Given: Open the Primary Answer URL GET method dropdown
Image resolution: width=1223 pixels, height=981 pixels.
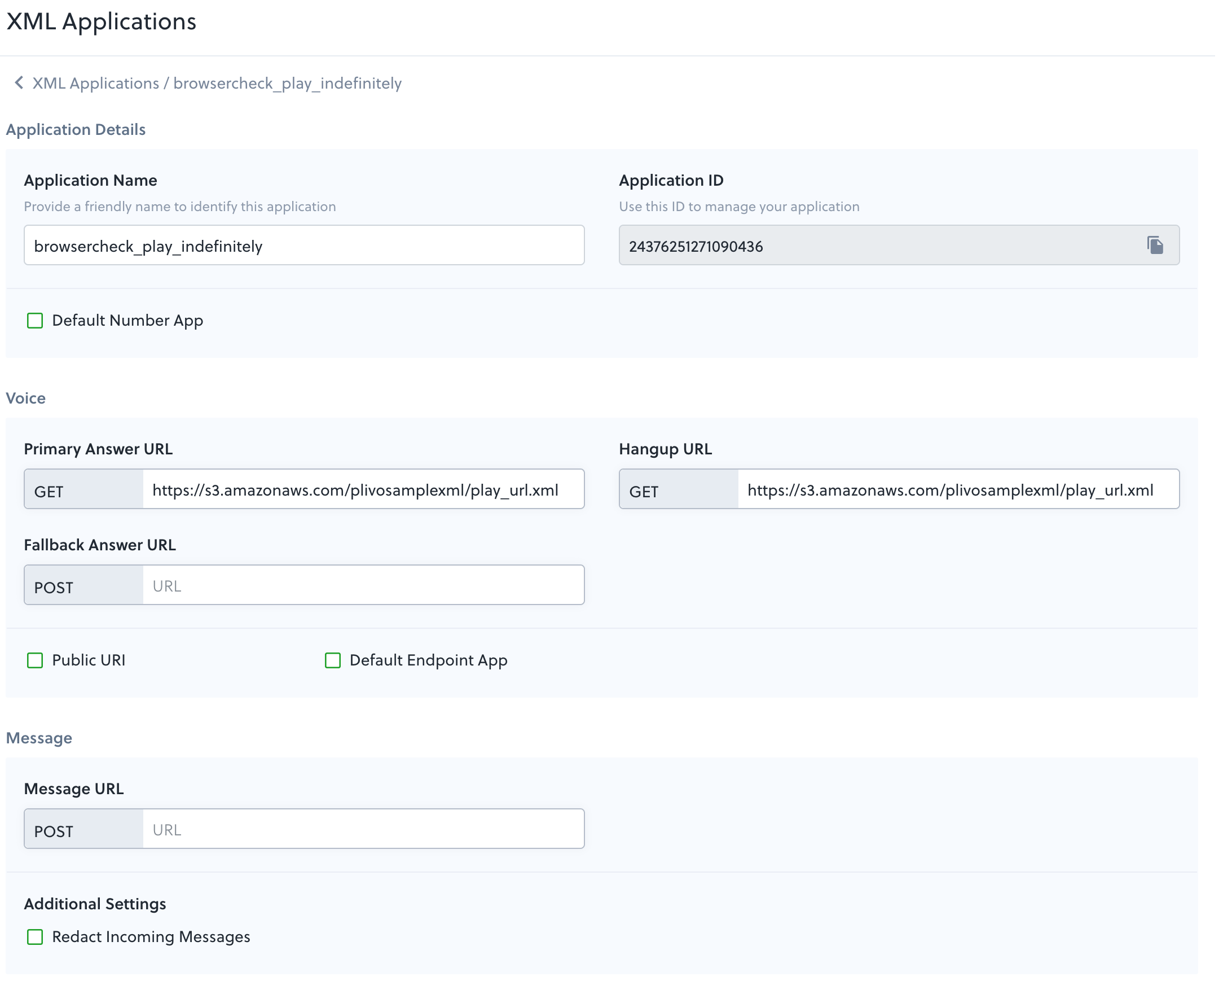Looking at the screenshot, I should pos(84,489).
